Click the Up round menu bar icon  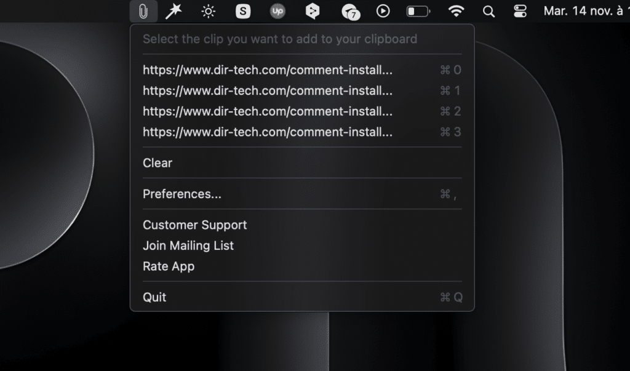pos(277,11)
